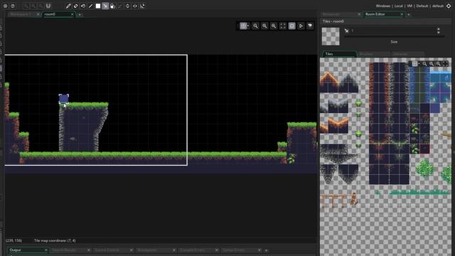Click the first circular icon at top-left
Viewport: 455px width, 256px height.
click(x=5, y=6)
